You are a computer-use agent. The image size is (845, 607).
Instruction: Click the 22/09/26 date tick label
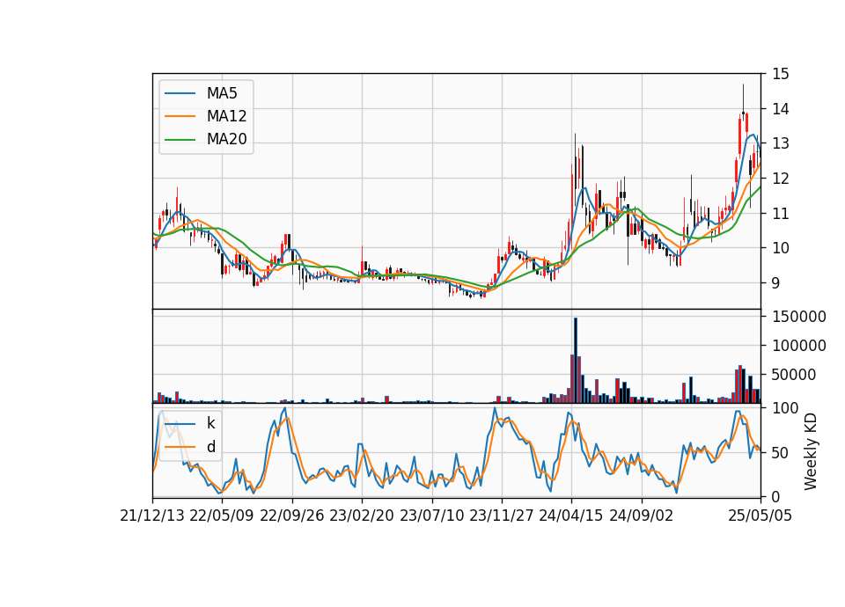(292, 516)
